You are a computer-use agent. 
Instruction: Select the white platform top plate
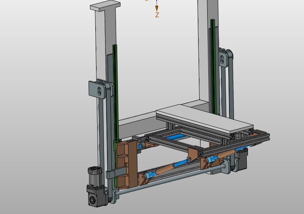(205, 118)
